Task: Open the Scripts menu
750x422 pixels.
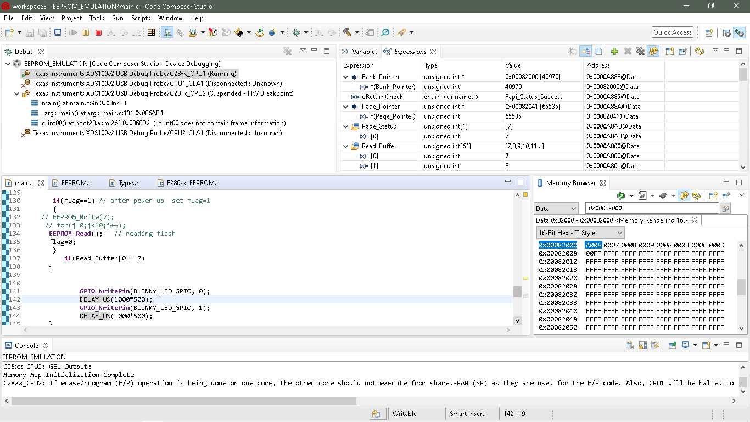Action: [141, 18]
